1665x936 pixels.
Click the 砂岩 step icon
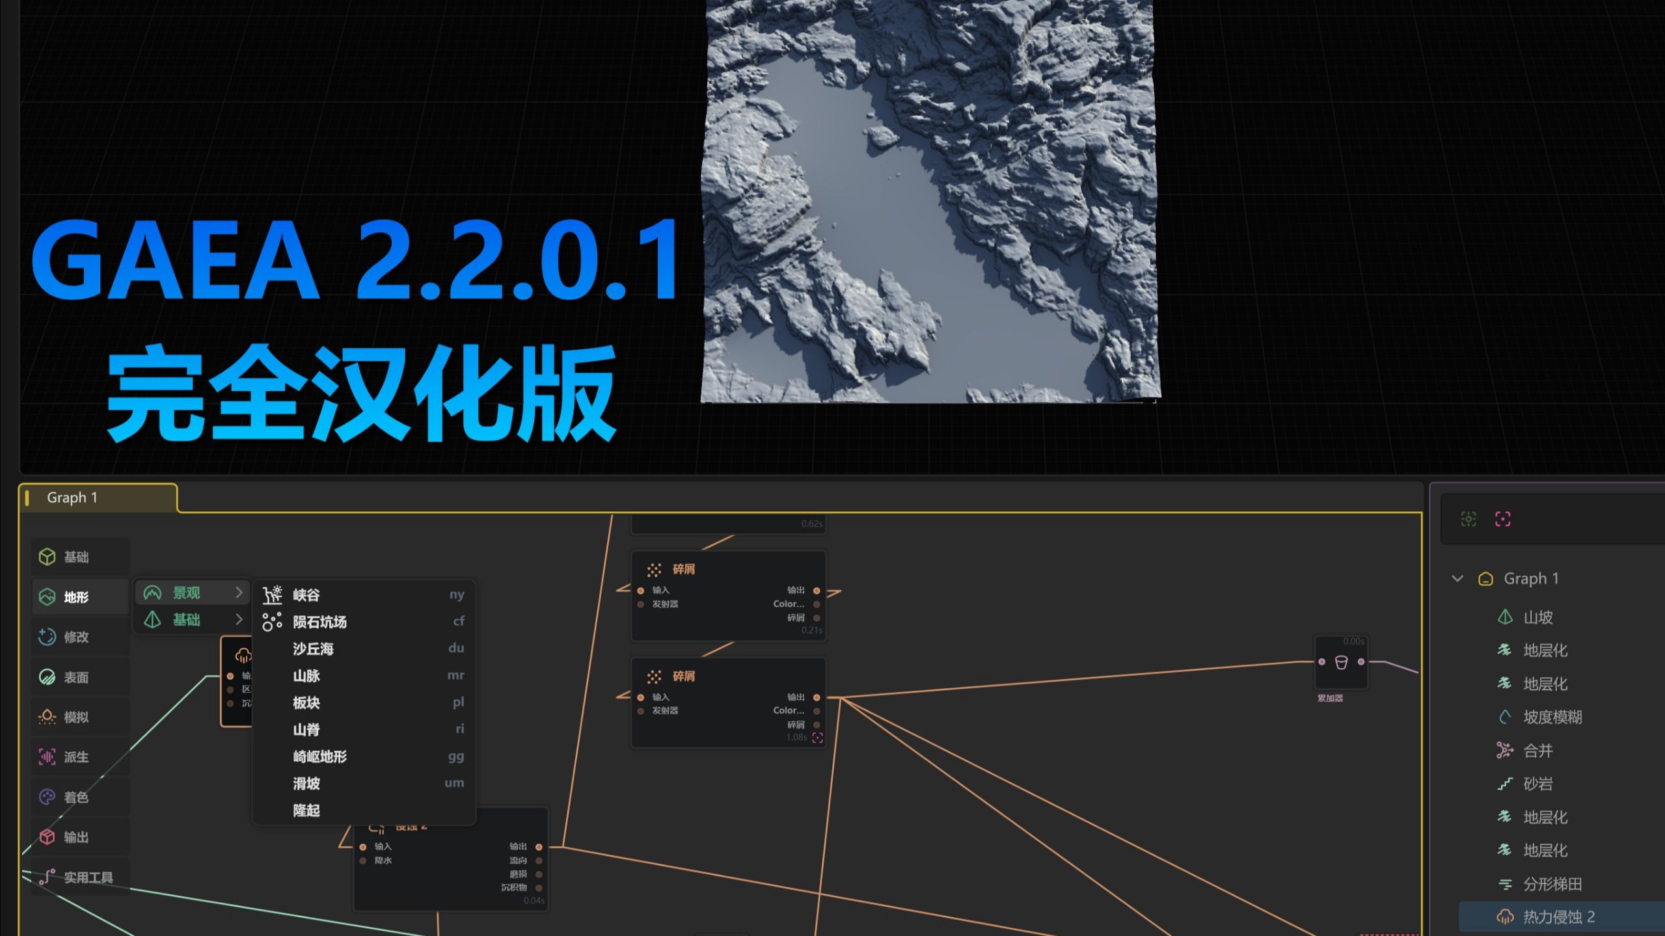pos(1504,784)
